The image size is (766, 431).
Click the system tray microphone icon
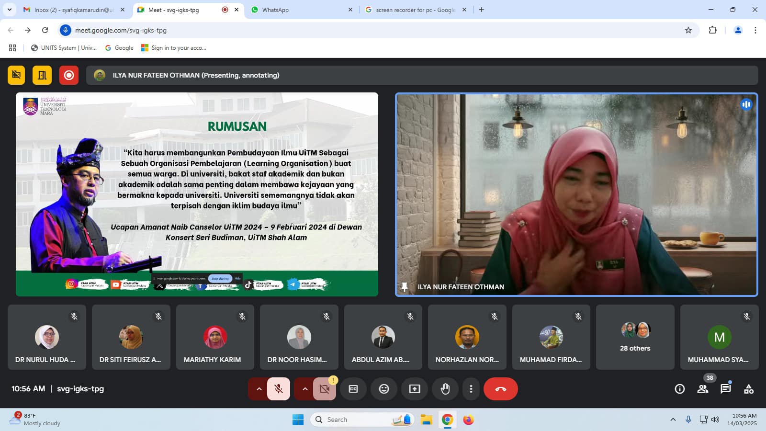pyautogui.click(x=688, y=420)
